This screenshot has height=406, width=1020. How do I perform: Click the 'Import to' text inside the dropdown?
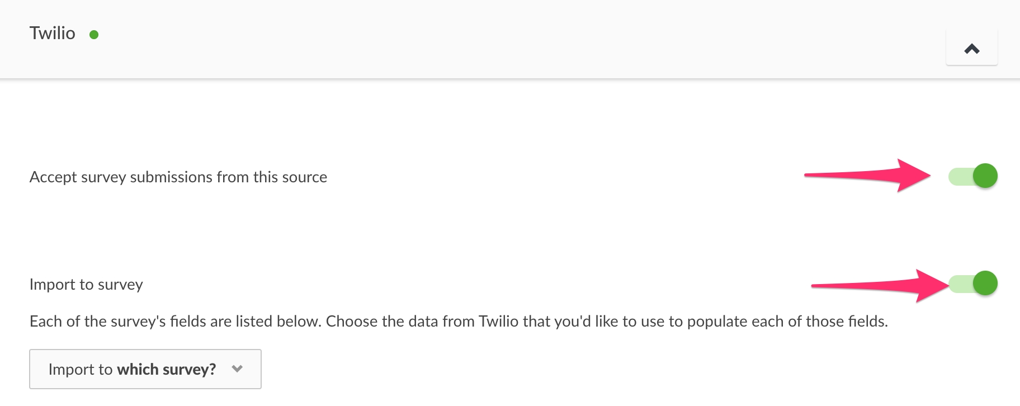[x=81, y=370]
